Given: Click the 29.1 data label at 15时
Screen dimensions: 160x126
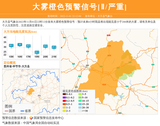Looking at the screenshot, I should (x=11, y=45).
